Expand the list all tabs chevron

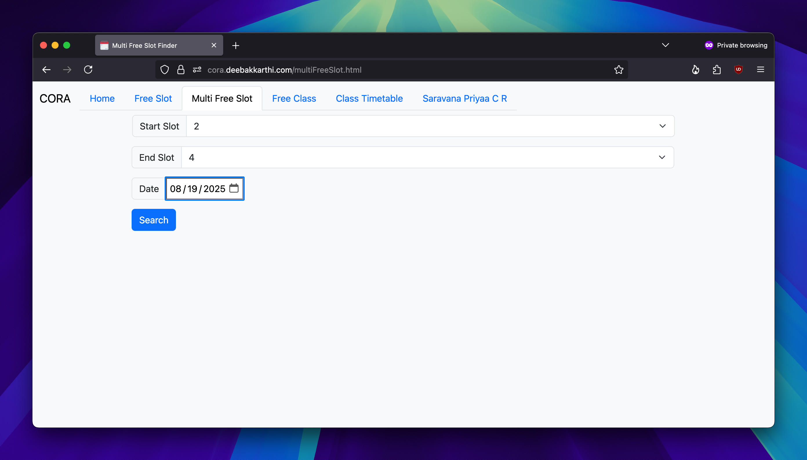[665, 45]
